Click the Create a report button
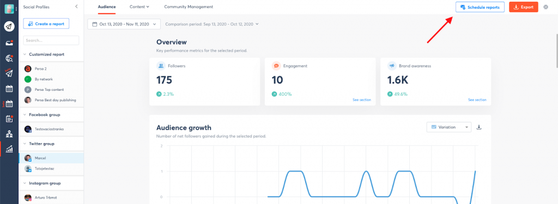This screenshot has height=204, width=558. pos(46,24)
